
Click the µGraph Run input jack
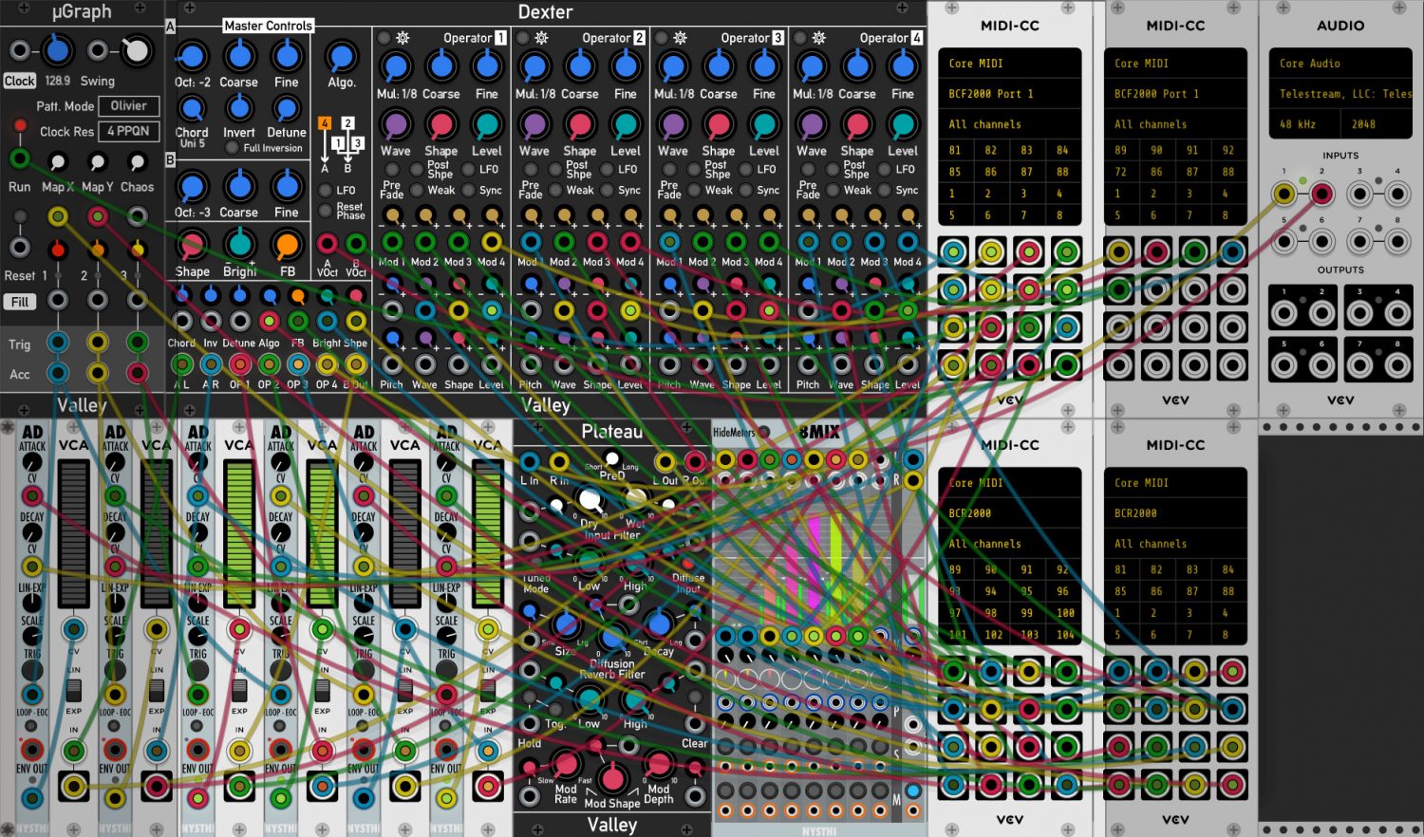(x=19, y=158)
